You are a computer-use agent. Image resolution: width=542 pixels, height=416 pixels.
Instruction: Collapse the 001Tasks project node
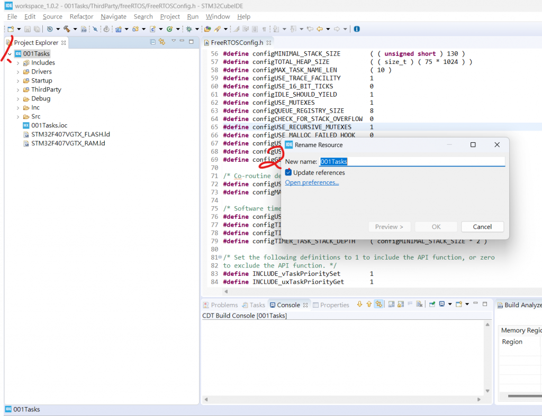click(x=10, y=54)
